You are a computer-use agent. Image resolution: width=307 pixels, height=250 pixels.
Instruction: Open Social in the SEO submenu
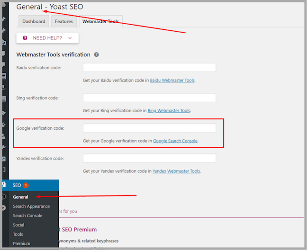[18, 225]
